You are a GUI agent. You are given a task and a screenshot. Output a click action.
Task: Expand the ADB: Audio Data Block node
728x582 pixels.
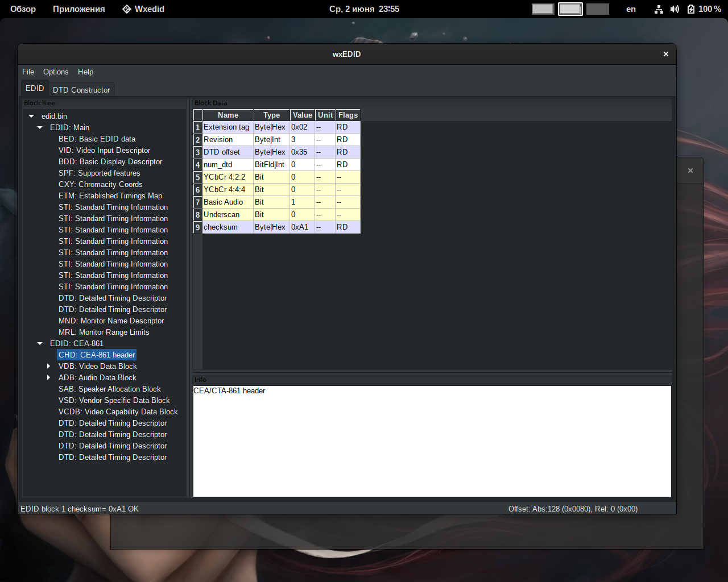coord(48,377)
